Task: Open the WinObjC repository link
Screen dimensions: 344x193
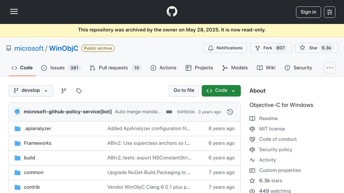Action: click(x=64, y=48)
